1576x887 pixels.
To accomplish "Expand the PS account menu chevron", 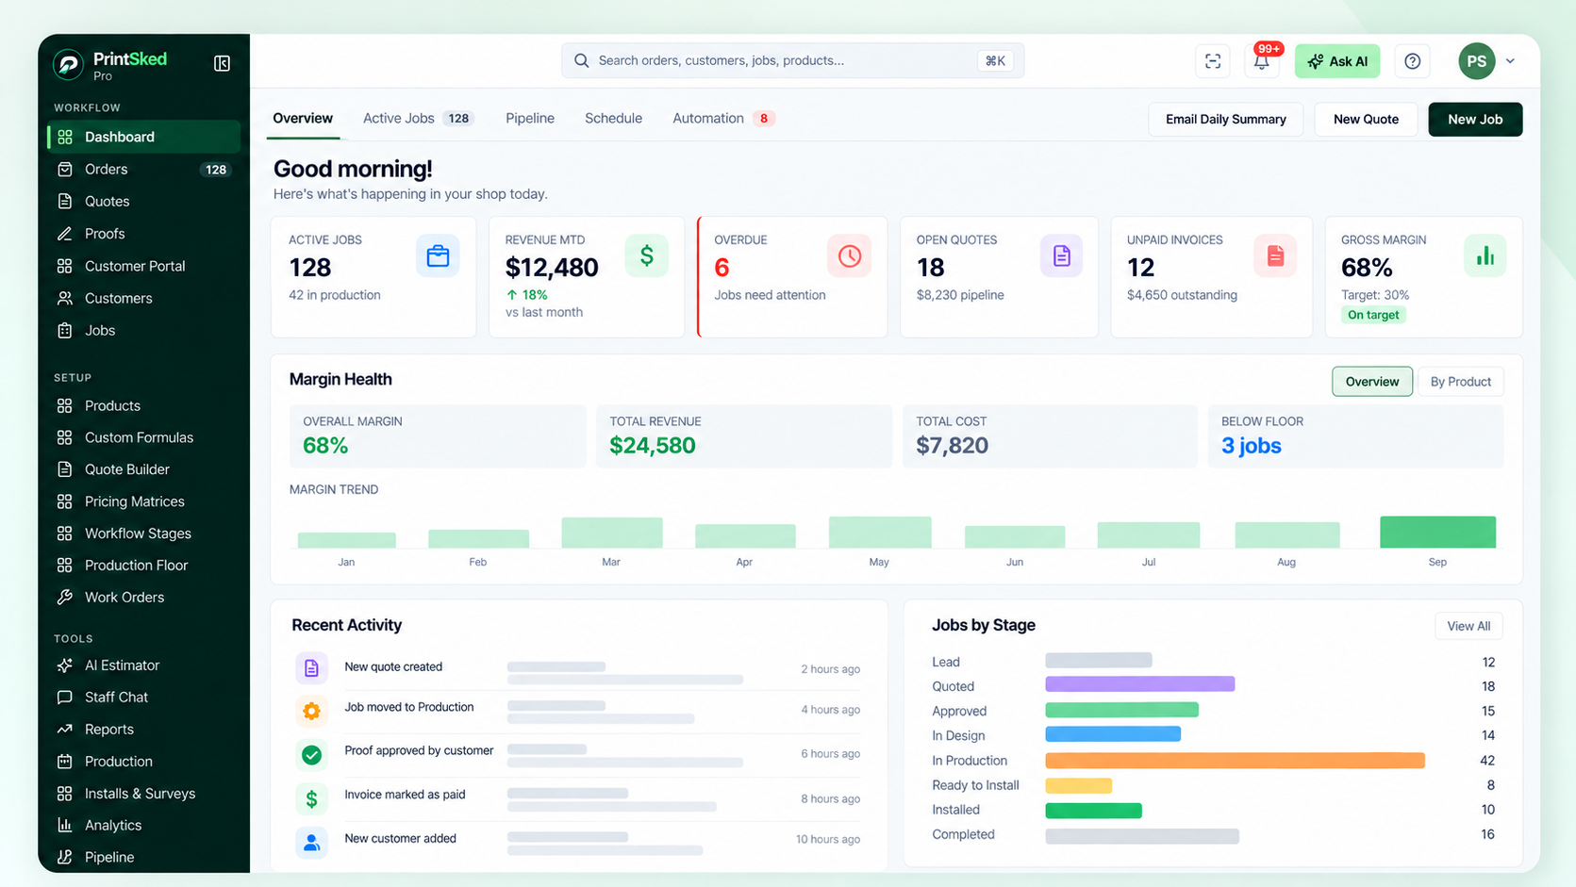I will [1510, 61].
